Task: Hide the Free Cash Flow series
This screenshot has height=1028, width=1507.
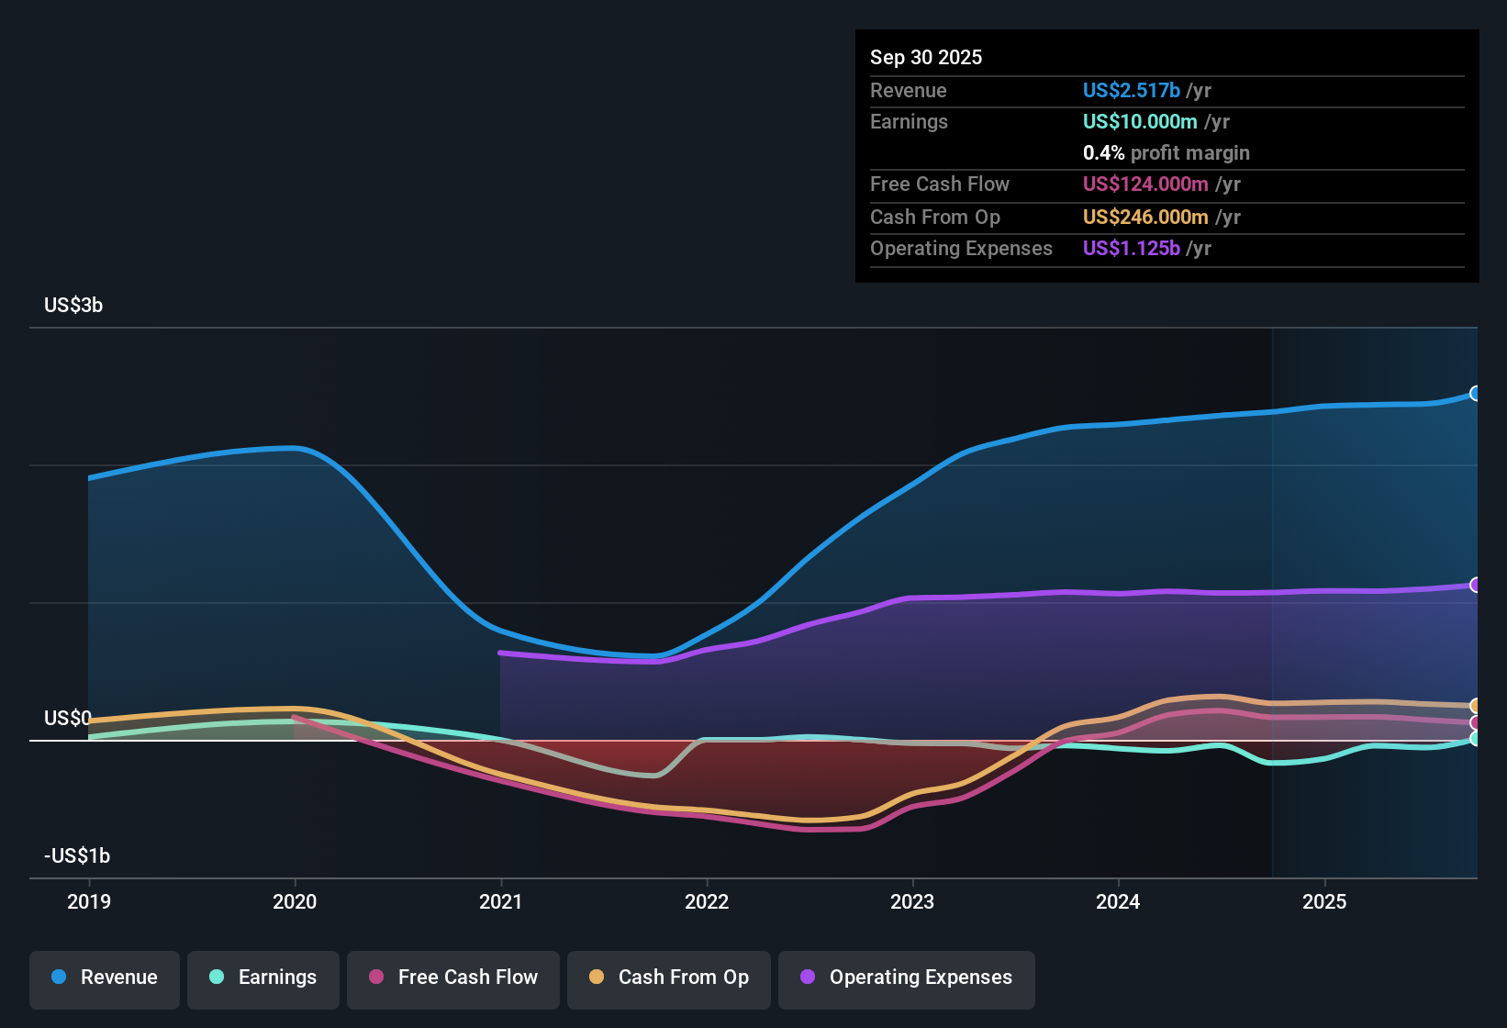Action: (453, 978)
